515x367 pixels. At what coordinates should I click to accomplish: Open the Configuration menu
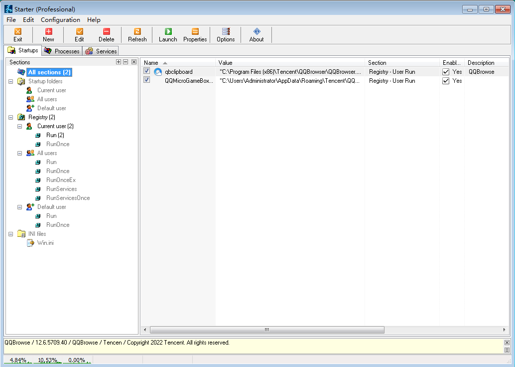[x=60, y=20]
